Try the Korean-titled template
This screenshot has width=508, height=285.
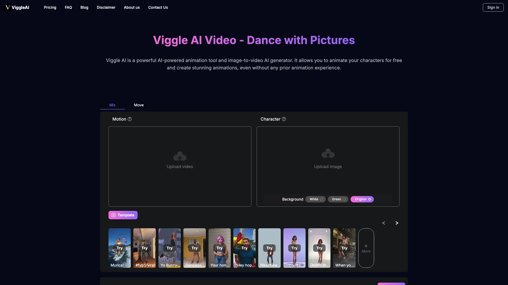(x=294, y=248)
